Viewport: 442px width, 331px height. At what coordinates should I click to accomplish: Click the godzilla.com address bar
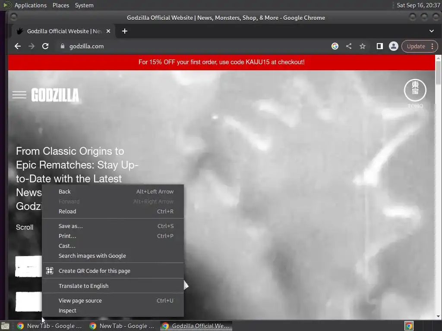(195, 46)
